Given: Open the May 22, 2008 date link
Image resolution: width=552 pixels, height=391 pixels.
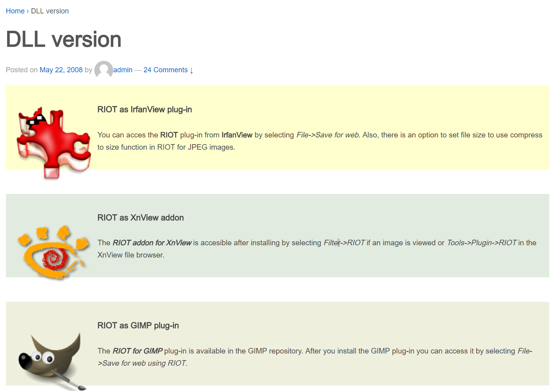Looking at the screenshot, I should coord(61,70).
